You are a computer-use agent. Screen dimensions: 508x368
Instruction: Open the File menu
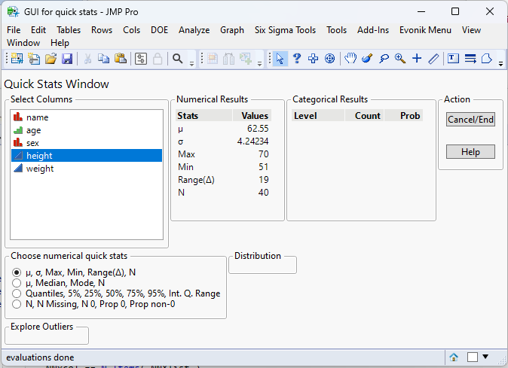pos(14,30)
